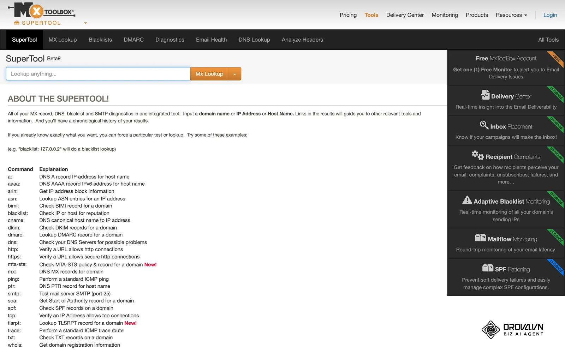Open the Pricing page

pyautogui.click(x=348, y=15)
